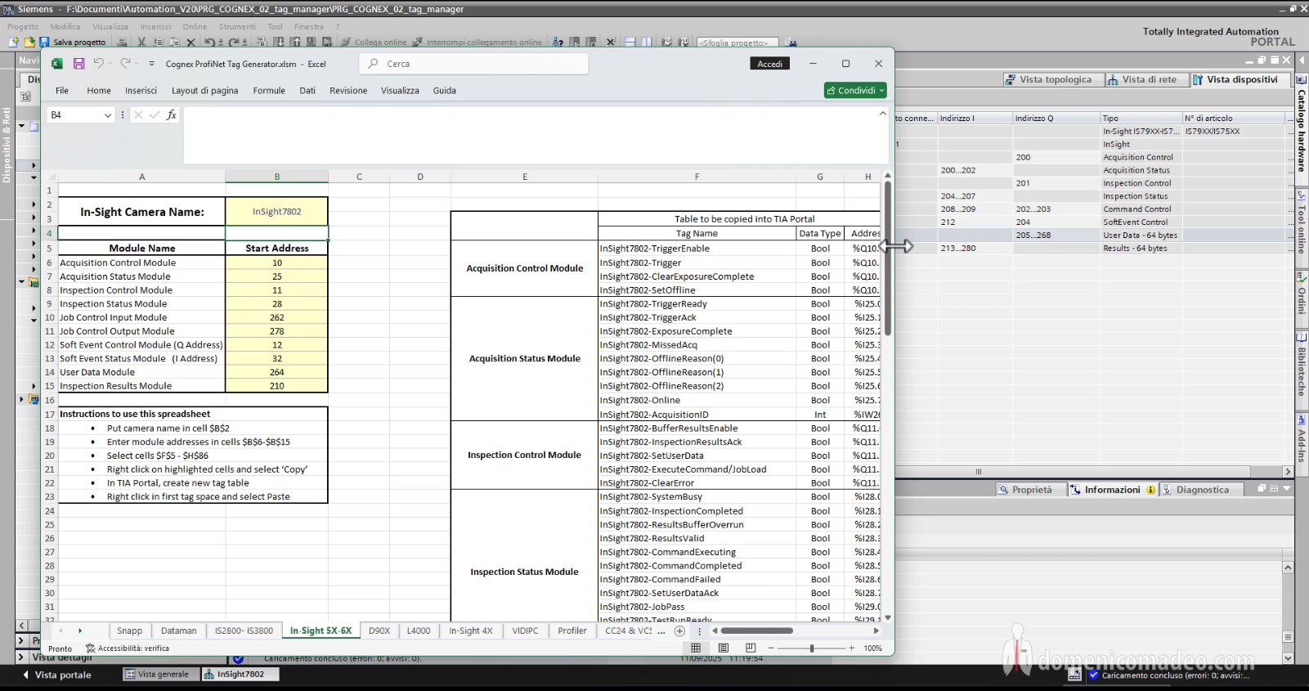Select cell InSight7802-TriggerEnable
Image resolution: width=1309 pixels, height=691 pixels.
point(697,249)
